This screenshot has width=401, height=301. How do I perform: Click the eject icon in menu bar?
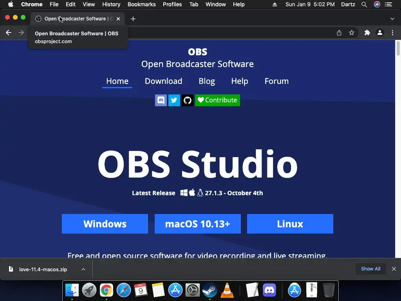click(x=275, y=4)
